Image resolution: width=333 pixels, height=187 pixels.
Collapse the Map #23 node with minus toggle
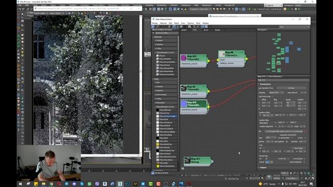(204, 56)
